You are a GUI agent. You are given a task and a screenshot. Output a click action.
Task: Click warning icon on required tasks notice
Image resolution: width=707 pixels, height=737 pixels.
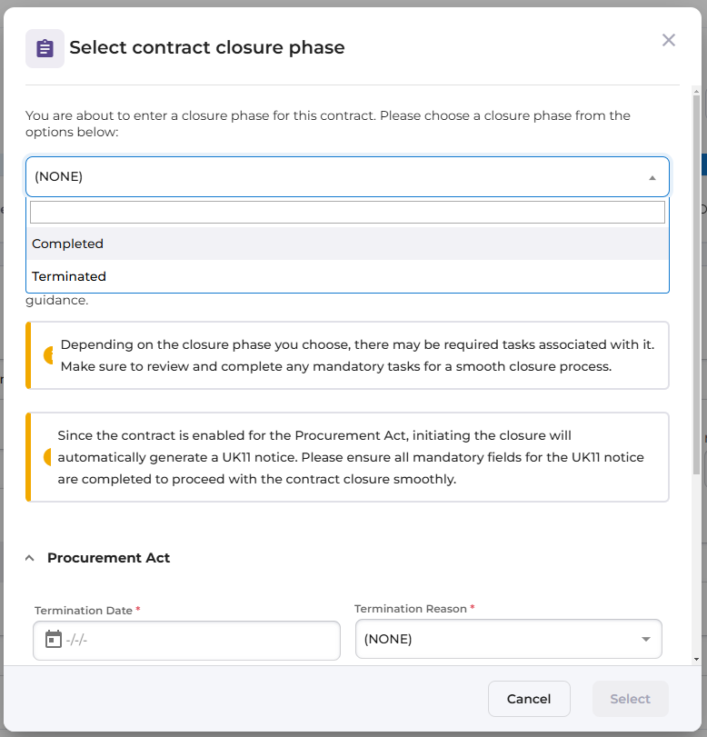point(49,355)
